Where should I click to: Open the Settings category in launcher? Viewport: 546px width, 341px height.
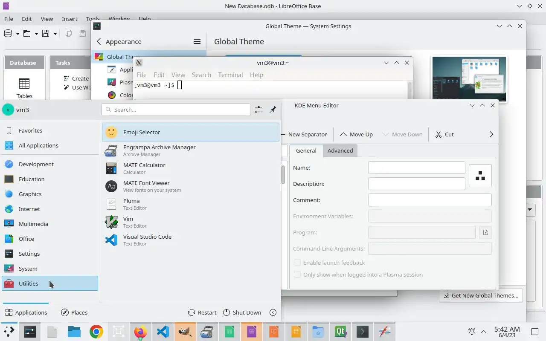50,254
